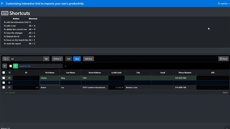The width and height of the screenshot is (230, 129).
Task: Open row actions menu for Charles row
Action: point(9,78)
